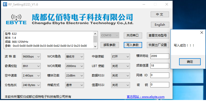Switch language to 中文
Image resolution: width=206 pixels, height=102 pixels.
(x=159, y=14)
